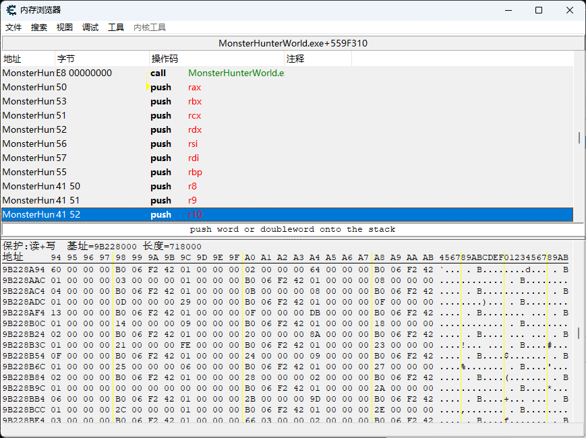Open the 搜索 menu
Screen dimensions: 586x438
(x=39, y=28)
